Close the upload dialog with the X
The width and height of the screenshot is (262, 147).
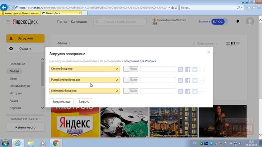[209, 52]
